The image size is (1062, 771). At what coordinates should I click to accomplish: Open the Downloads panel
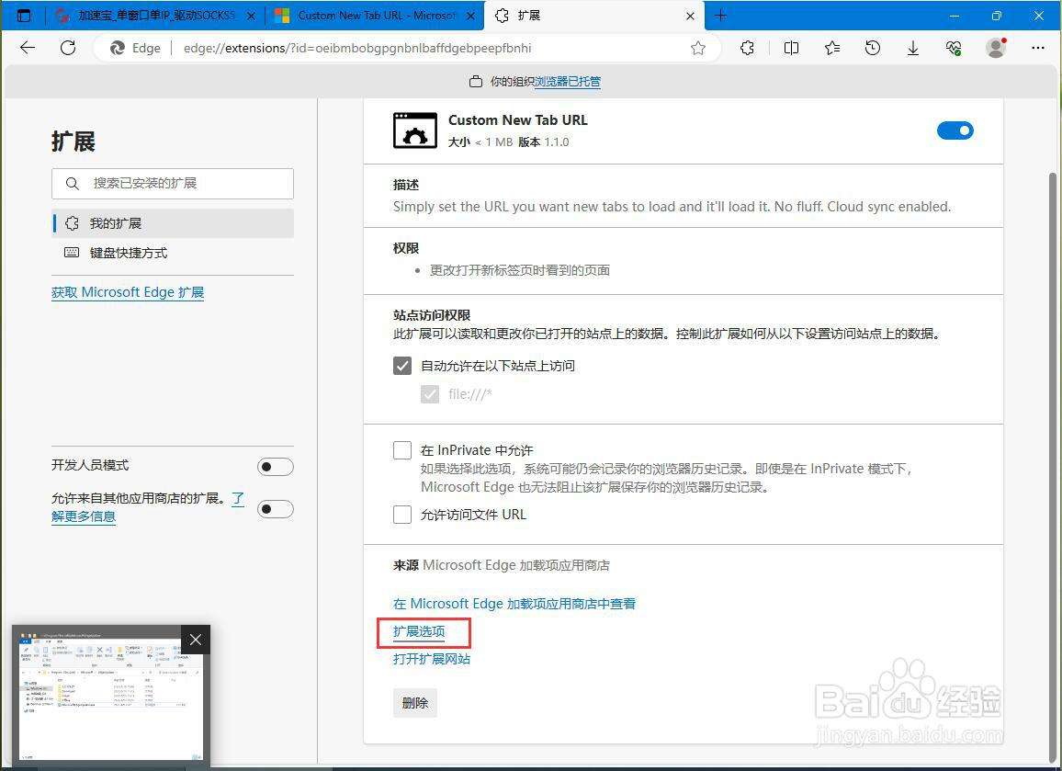(912, 48)
